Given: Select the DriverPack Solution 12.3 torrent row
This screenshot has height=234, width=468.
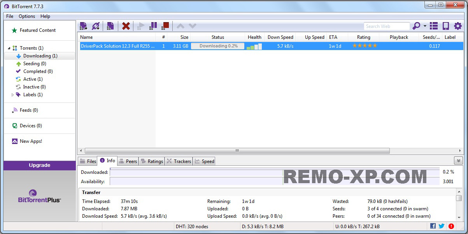Looking at the screenshot, I should click(x=270, y=46).
